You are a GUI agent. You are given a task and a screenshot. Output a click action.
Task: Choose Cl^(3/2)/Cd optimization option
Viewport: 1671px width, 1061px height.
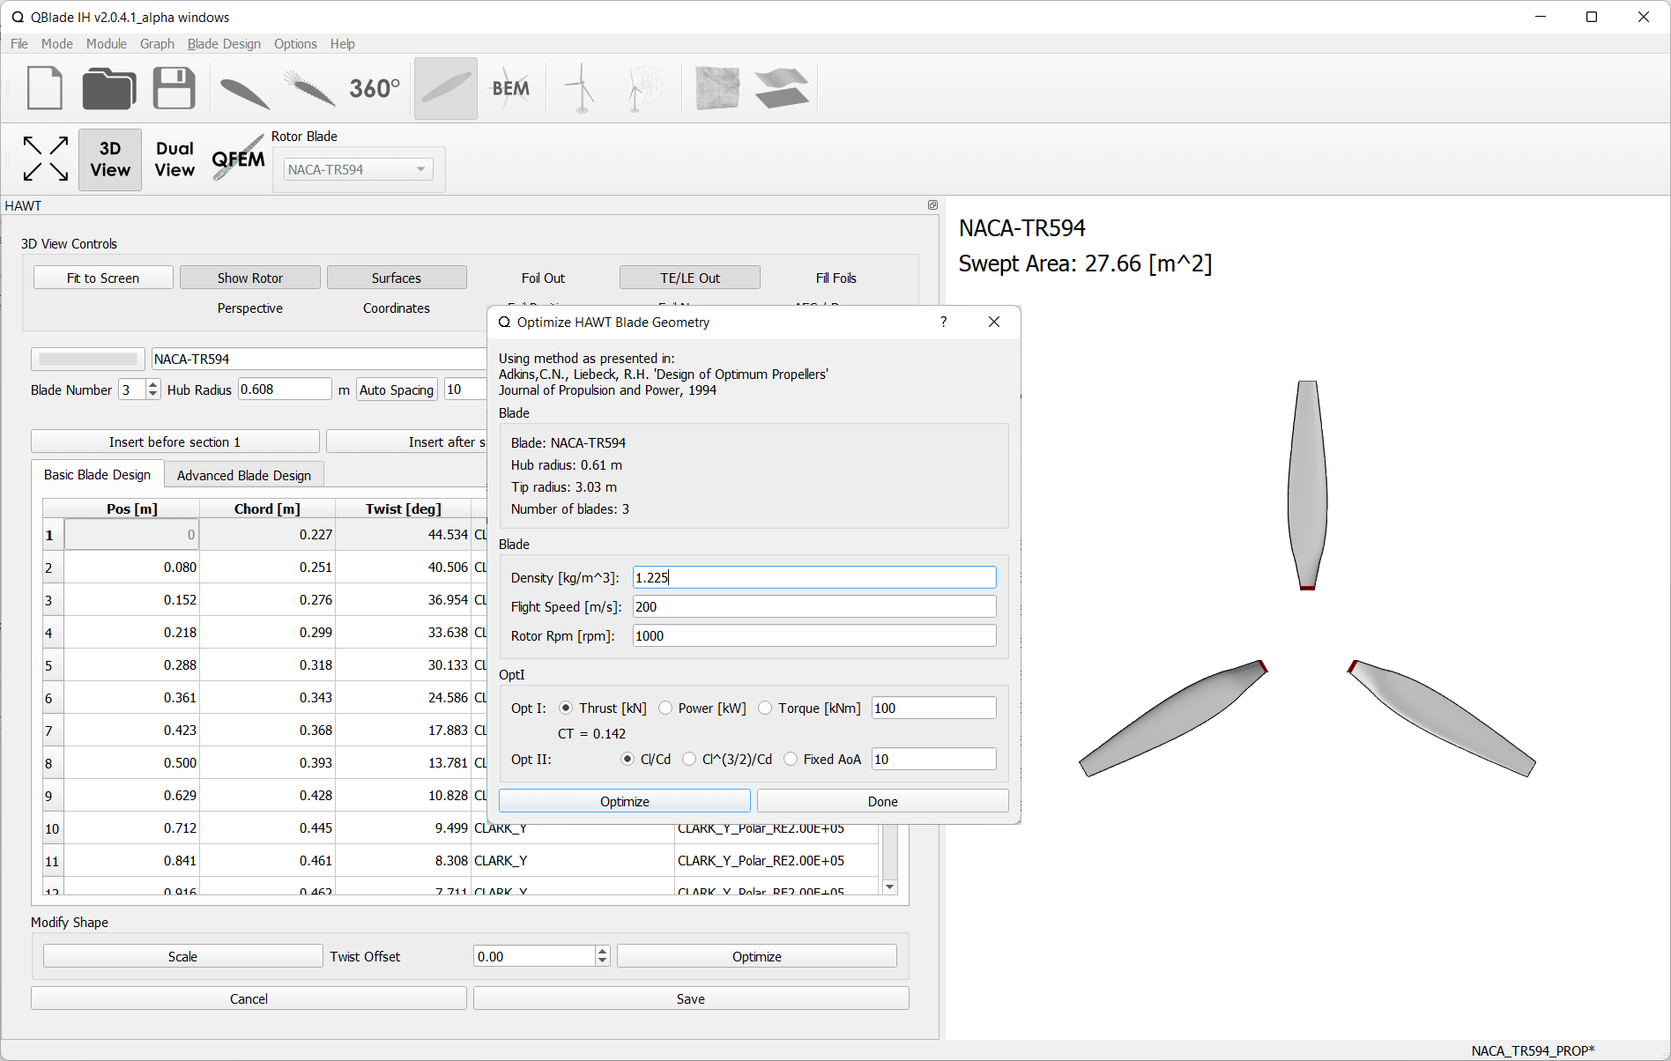689,759
